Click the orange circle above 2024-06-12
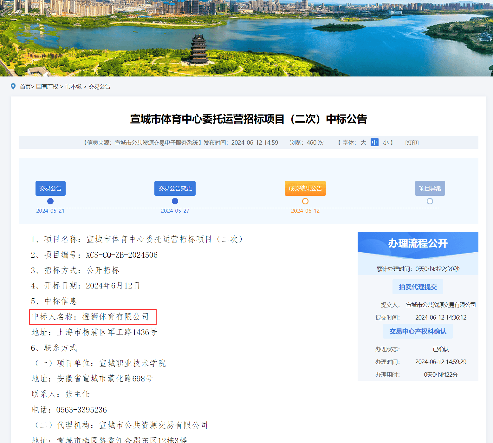The width and height of the screenshot is (493, 443). [x=305, y=201]
